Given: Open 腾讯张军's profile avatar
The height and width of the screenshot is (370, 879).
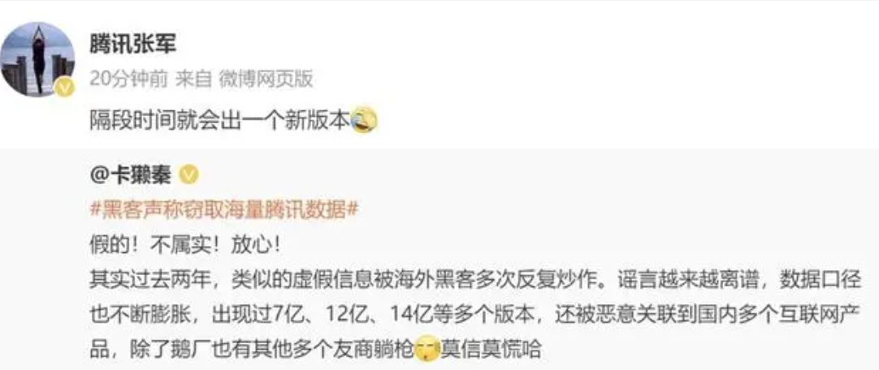Looking at the screenshot, I should 37,60.
